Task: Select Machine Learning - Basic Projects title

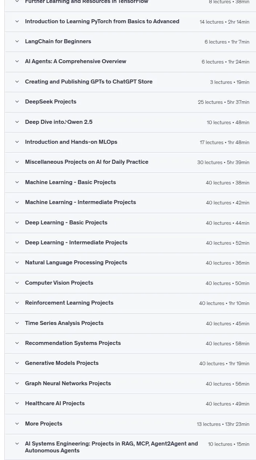Action: click(70, 182)
